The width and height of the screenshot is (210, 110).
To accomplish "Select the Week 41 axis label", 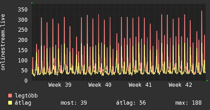I will click(140, 85).
